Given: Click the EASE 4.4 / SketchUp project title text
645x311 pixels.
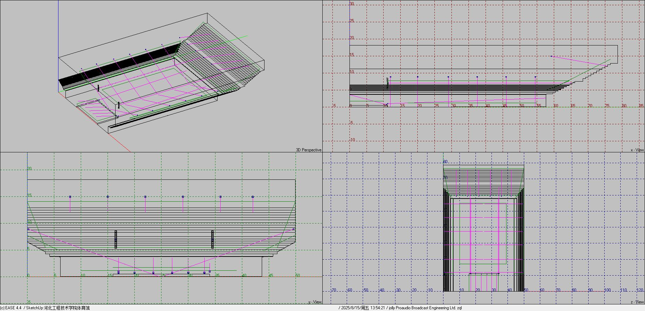Looking at the screenshot, I should [x=45, y=308].
